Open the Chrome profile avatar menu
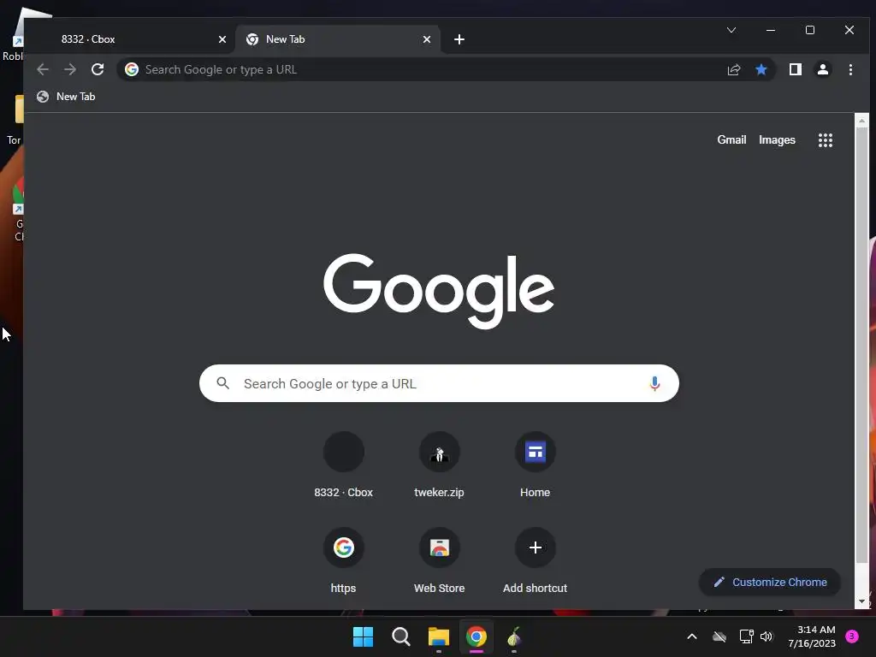Viewport: 876px width, 657px height. click(x=822, y=69)
